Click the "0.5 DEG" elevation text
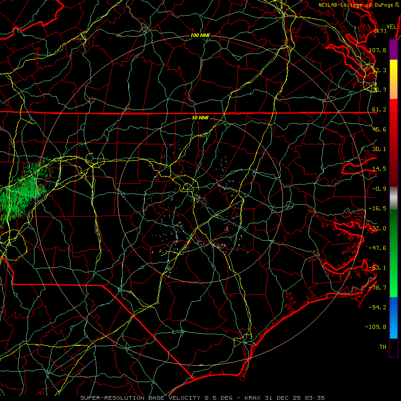401x401 pixels. 219,398
